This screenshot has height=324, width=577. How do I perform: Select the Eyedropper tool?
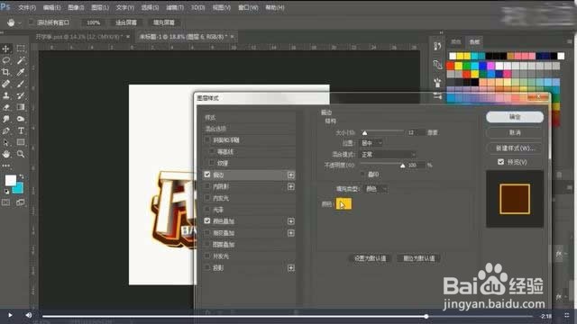point(21,72)
